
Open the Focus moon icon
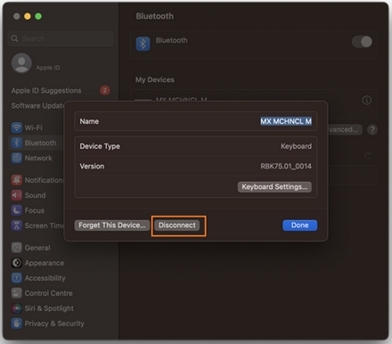(x=17, y=210)
